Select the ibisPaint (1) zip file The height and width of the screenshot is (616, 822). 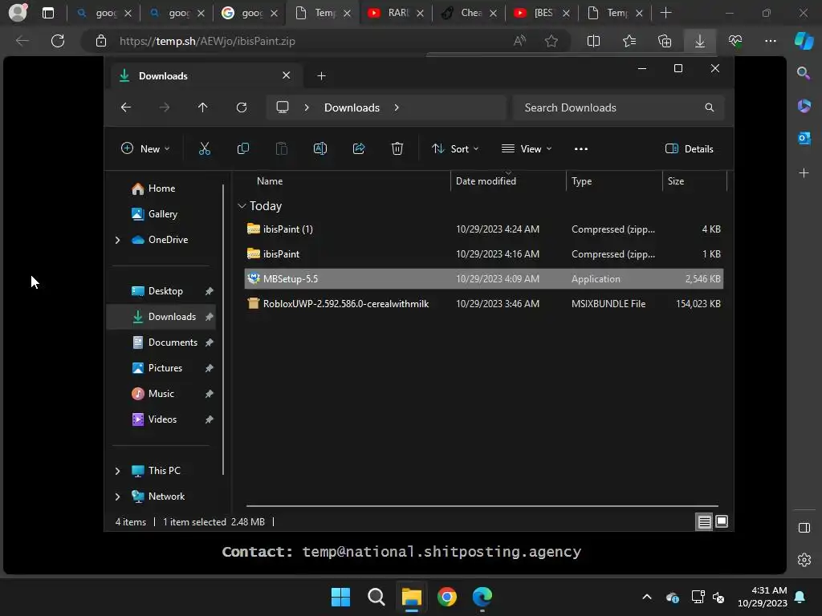tap(484, 229)
